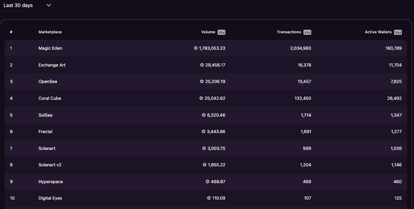The width and height of the screenshot is (414, 209).
Task: Open the Hyperspace marketplace row
Action: point(206,182)
